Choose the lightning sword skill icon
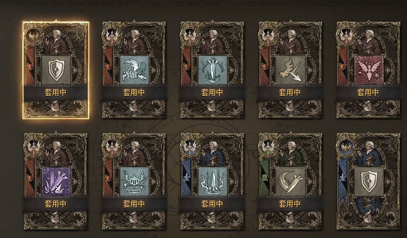This screenshot has height=238, width=407. [212, 181]
